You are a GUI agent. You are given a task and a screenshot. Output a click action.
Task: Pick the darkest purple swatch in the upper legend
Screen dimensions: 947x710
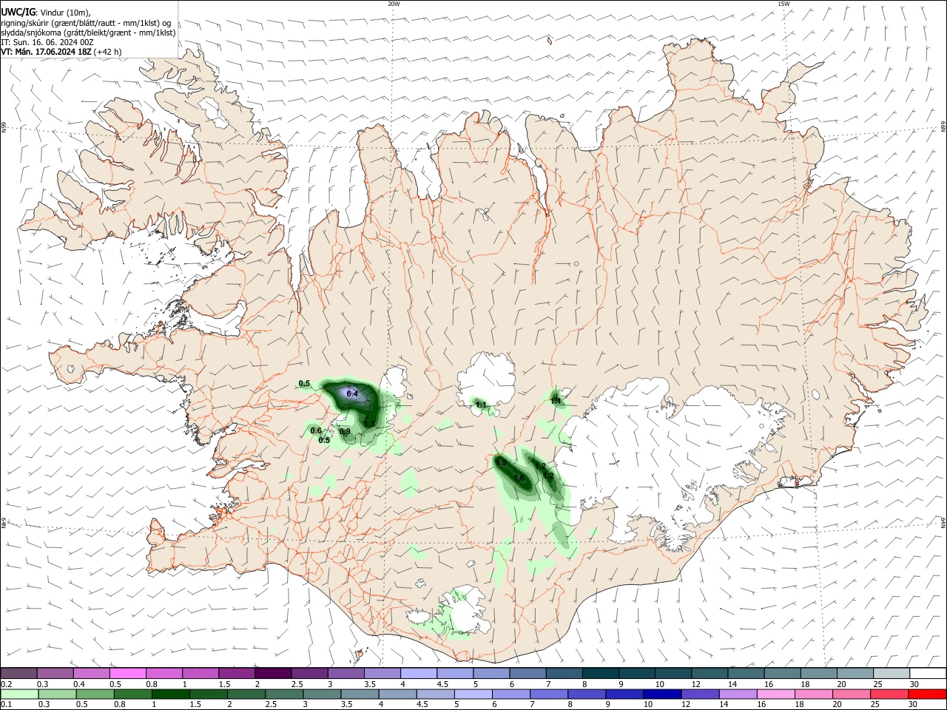(x=272, y=673)
